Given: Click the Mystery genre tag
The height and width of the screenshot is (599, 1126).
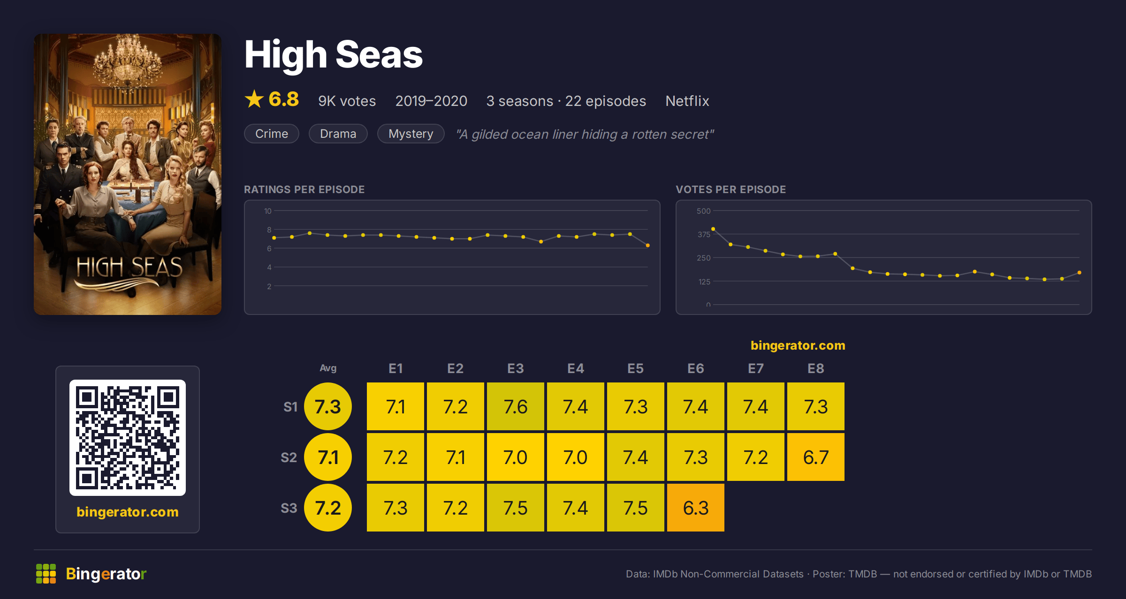Looking at the screenshot, I should (411, 134).
